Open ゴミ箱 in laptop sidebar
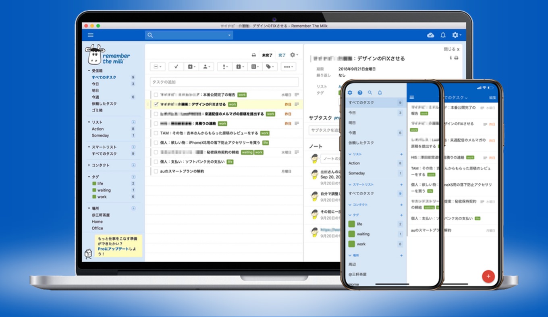The image size is (548, 317). tap(97, 110)
